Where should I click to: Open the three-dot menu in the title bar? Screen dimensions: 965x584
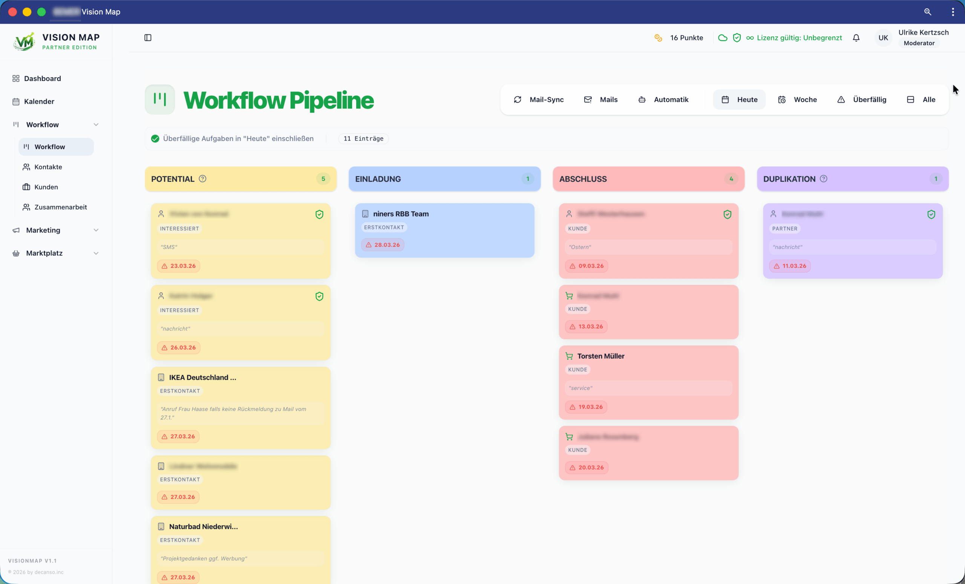953,12
